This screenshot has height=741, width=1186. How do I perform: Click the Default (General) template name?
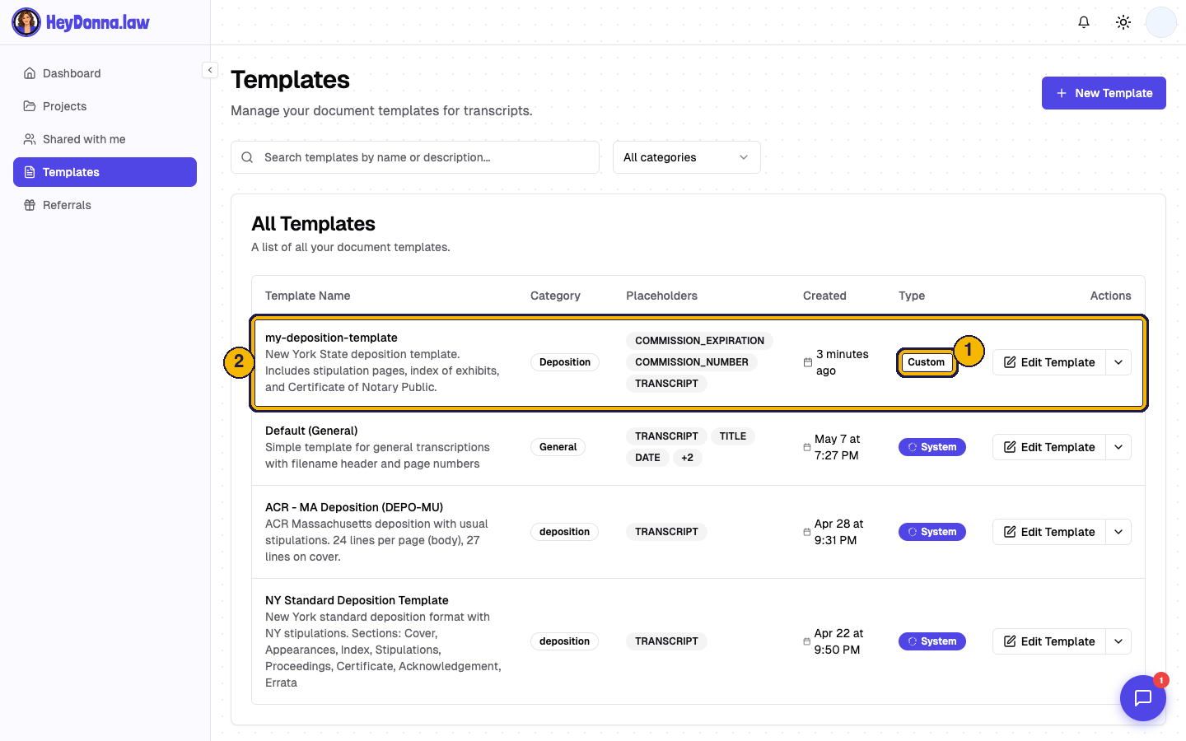311,431
